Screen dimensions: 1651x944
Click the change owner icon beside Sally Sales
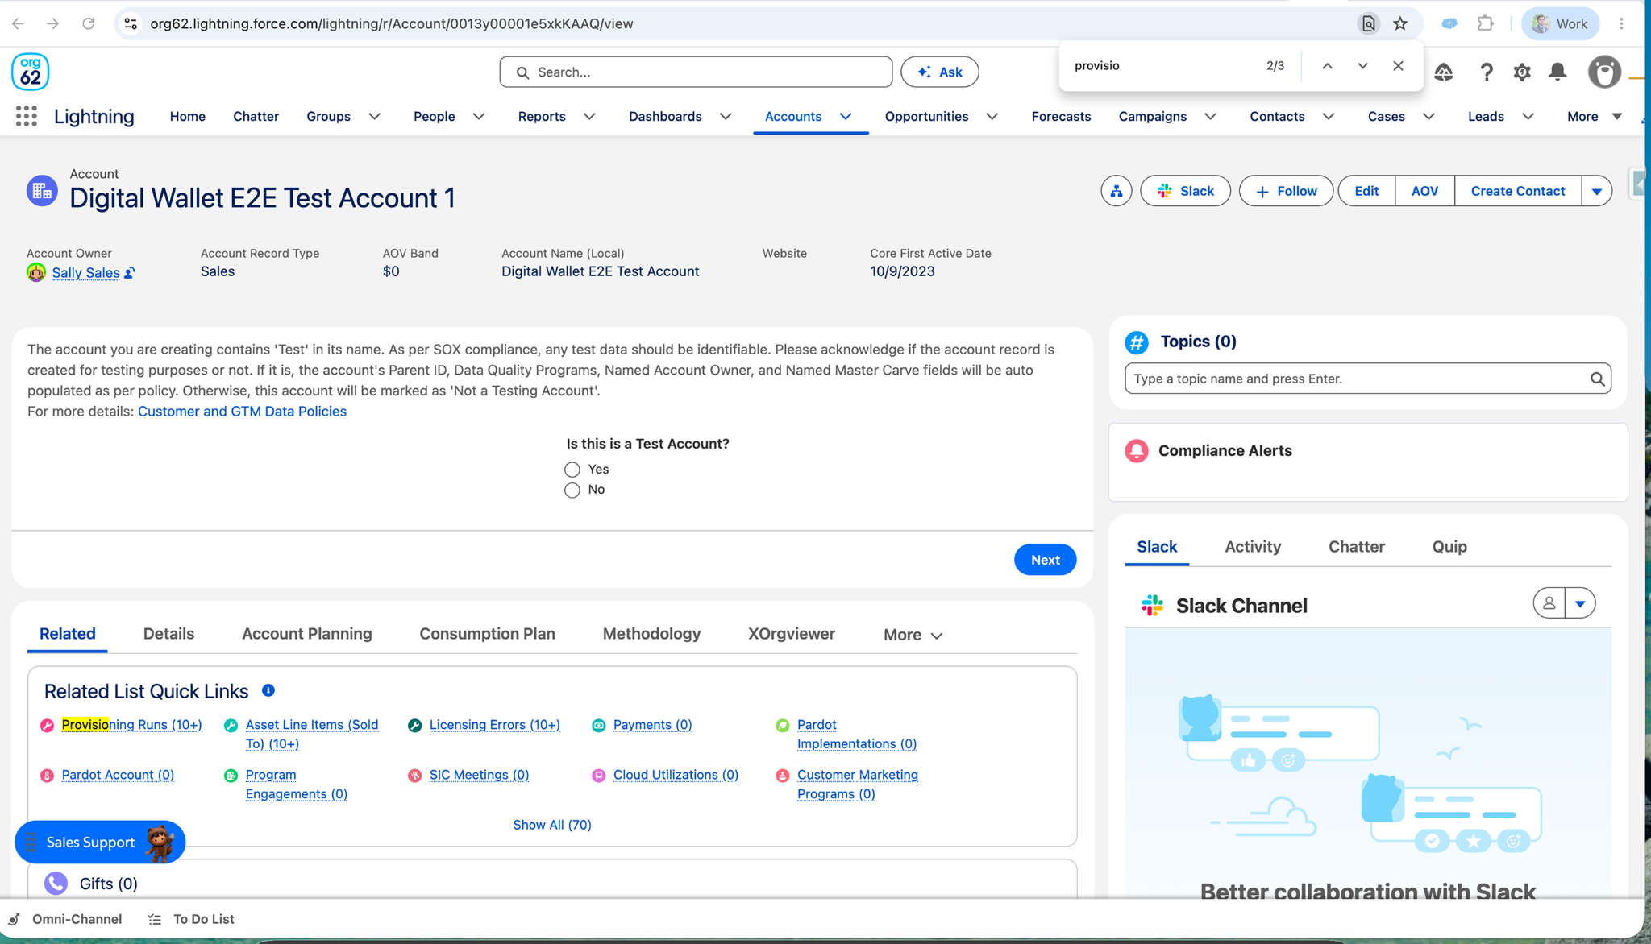(x=130, y=273)
